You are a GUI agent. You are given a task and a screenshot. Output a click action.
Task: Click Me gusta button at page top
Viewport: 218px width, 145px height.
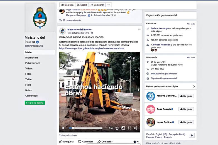click(67, 5)
